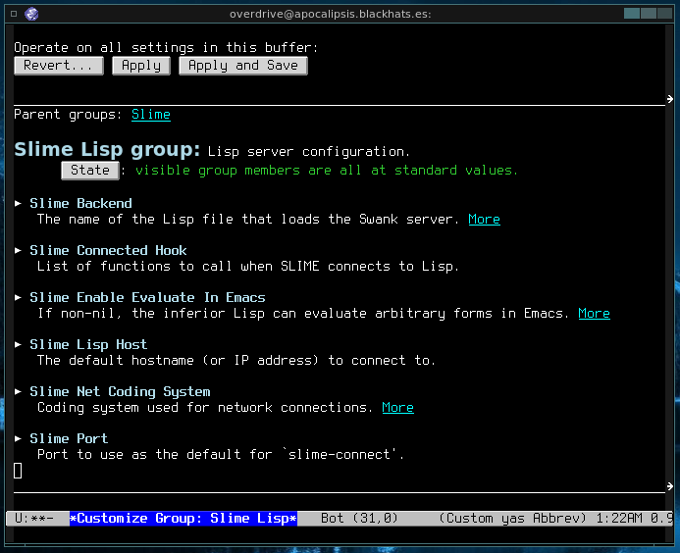Viewport: 680px width, 553px height.
Task: Click the Slime Lisp group heading
Action: [x=107, y=149]
